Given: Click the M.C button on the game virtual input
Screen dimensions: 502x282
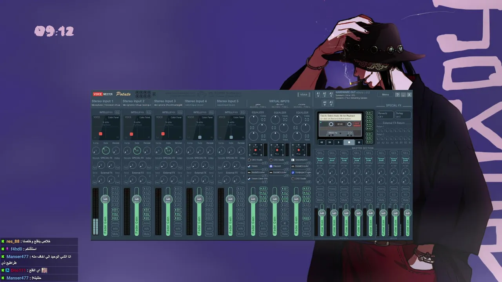Looking at the screenshot, I should 263,223.
